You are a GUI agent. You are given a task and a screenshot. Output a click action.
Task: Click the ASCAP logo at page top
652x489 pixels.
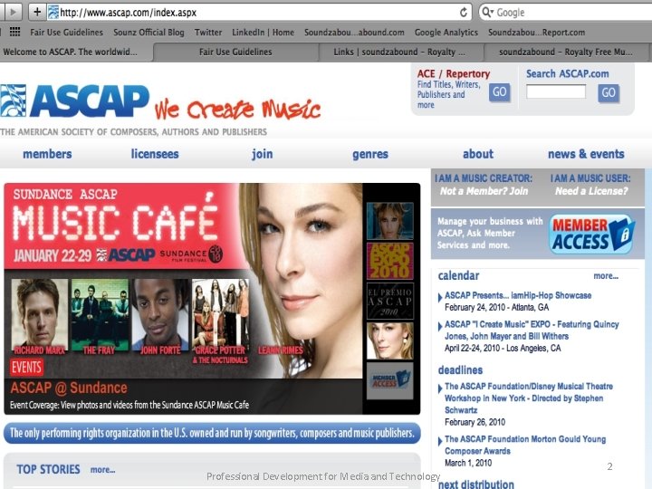[75, 101]
